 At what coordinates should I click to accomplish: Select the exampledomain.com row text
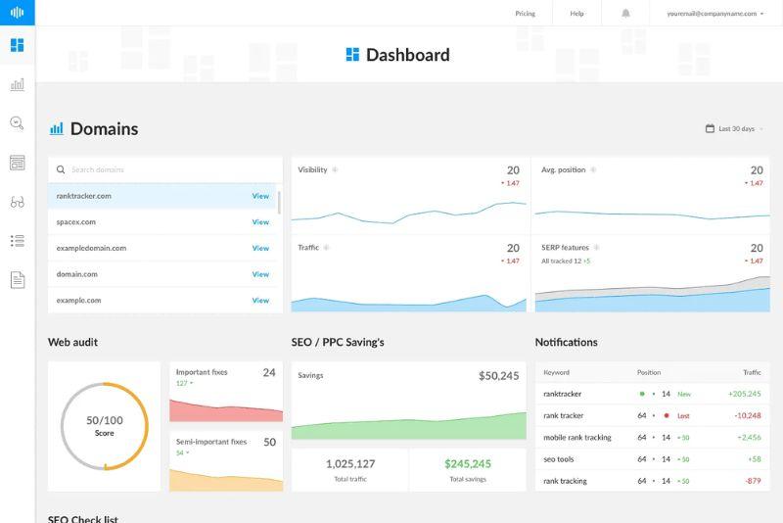tap(91, 248)
